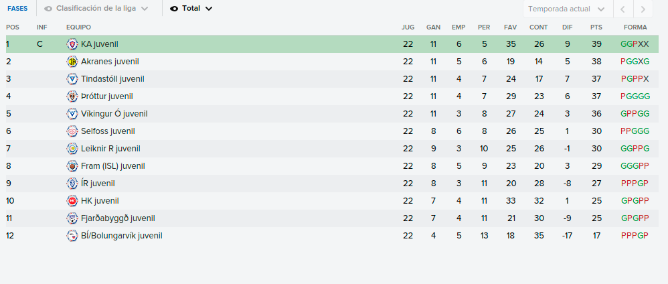Click the HK juvenil red badge
The height and width of the screenshot is (284, 668).
click(x=72, y=201)
